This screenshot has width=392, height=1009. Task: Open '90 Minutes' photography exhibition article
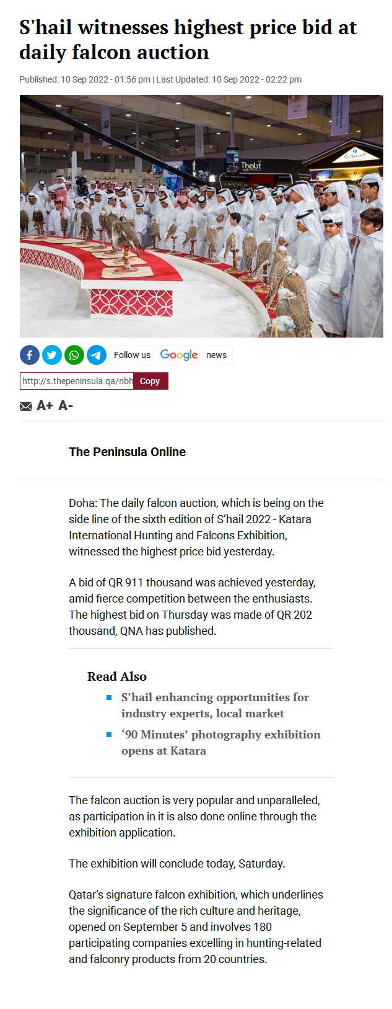coord(221,742)
